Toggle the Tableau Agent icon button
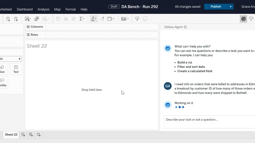Image resolution: width=255 pixels, height=143 pixels. [x=243, y=19]
